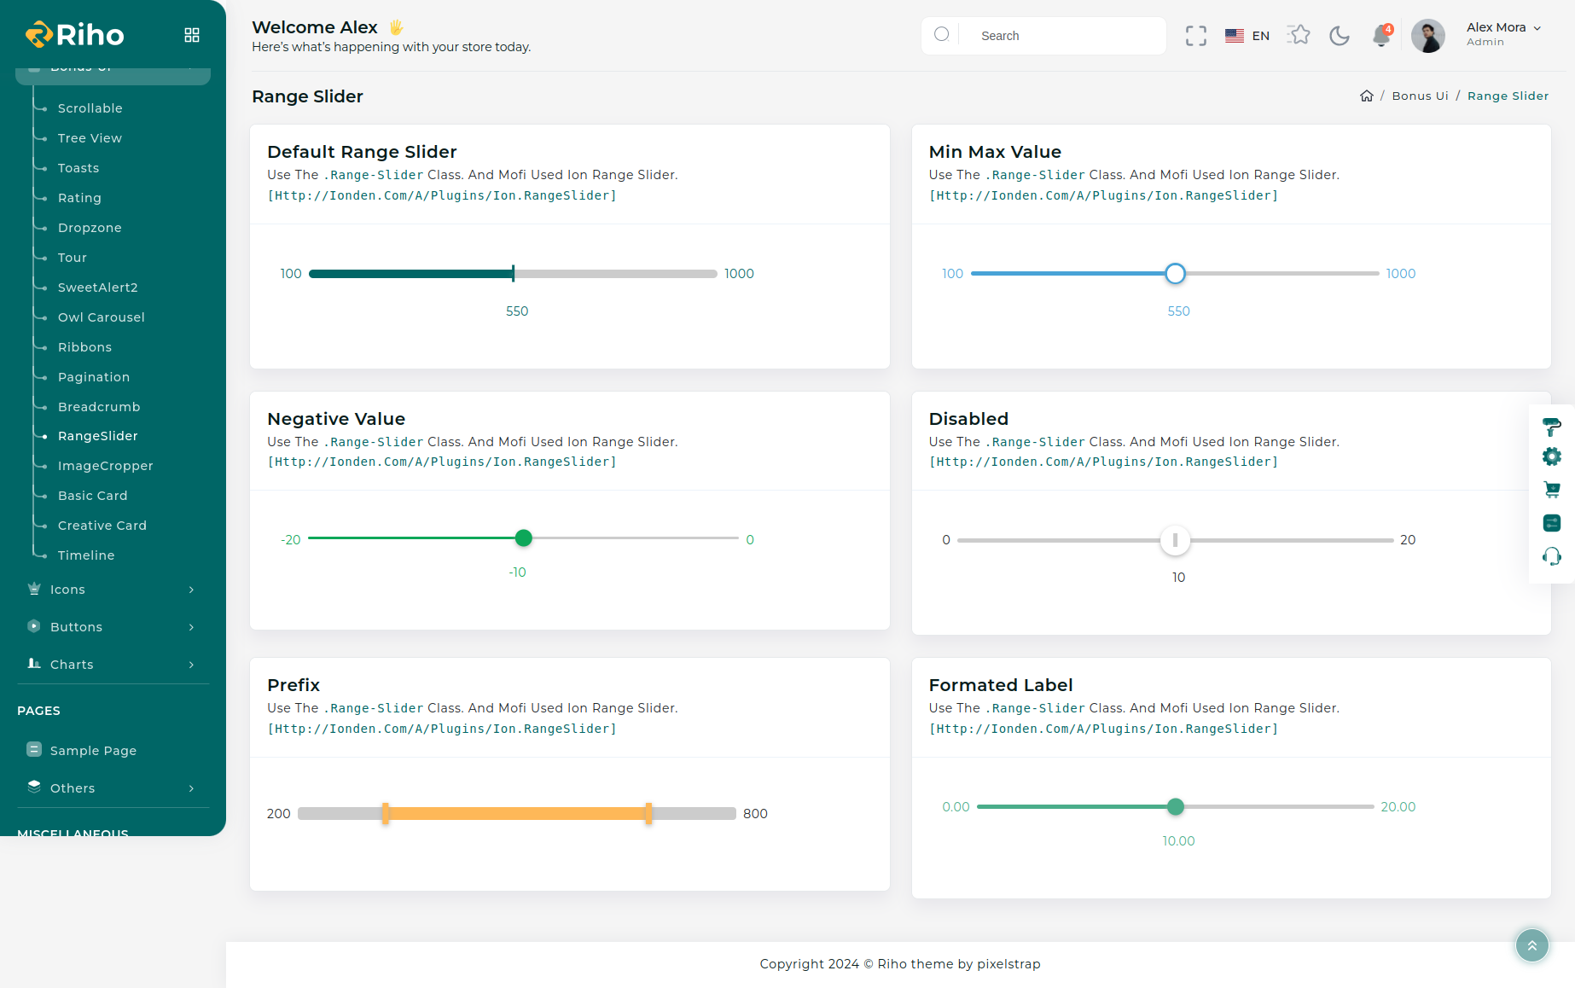
Task: Toggle dark mode with the moon icon
Action: (1340, 36)
